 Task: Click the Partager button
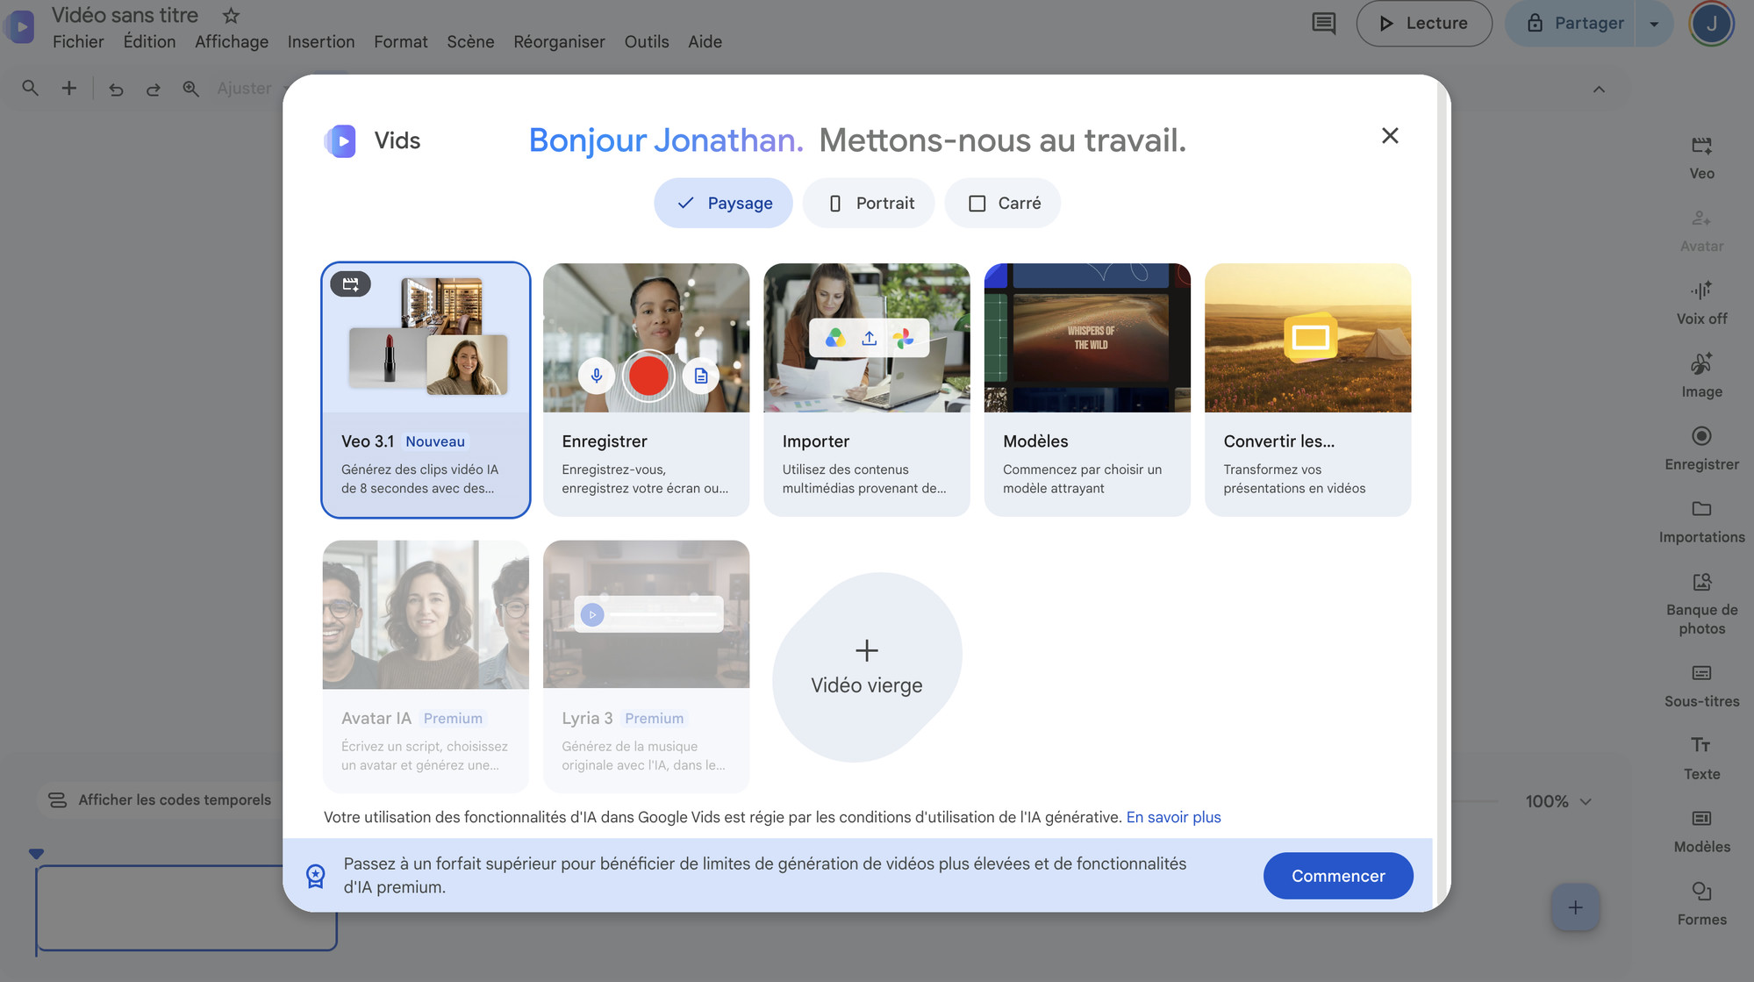pos(1572,24)
